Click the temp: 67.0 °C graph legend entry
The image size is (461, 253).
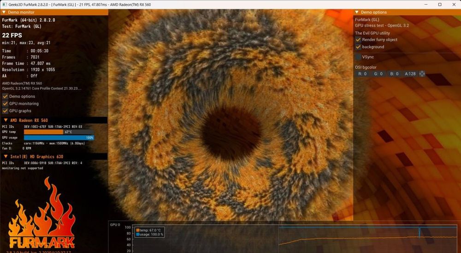click(x=148, y=230)
